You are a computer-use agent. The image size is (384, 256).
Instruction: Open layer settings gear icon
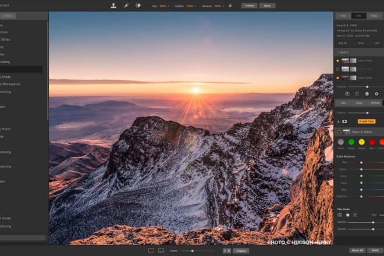[376, 94]
